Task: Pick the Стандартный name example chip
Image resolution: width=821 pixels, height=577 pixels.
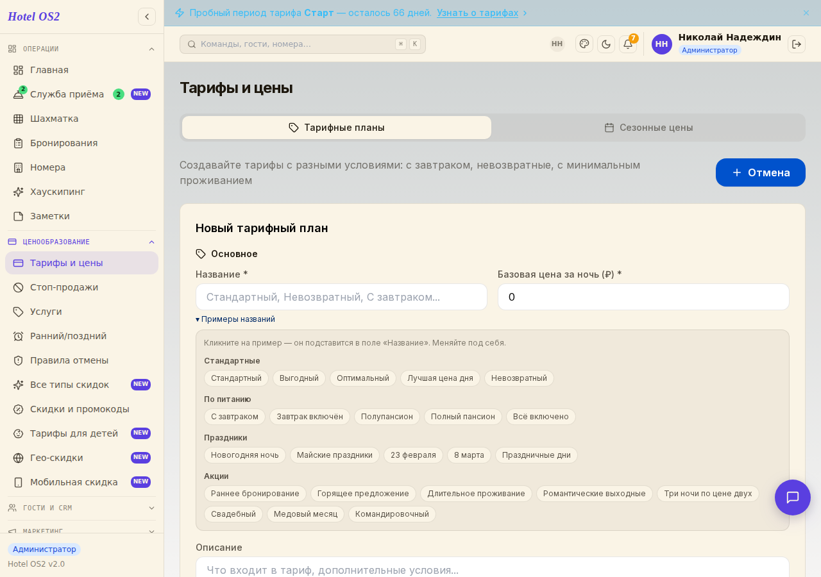Action: click(236, 378)
